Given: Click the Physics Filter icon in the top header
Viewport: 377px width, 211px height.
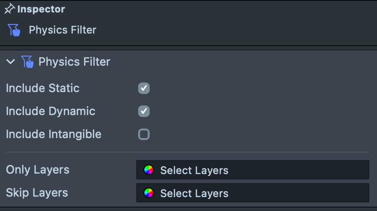Looking at the screenshot, I should (14, 30).
